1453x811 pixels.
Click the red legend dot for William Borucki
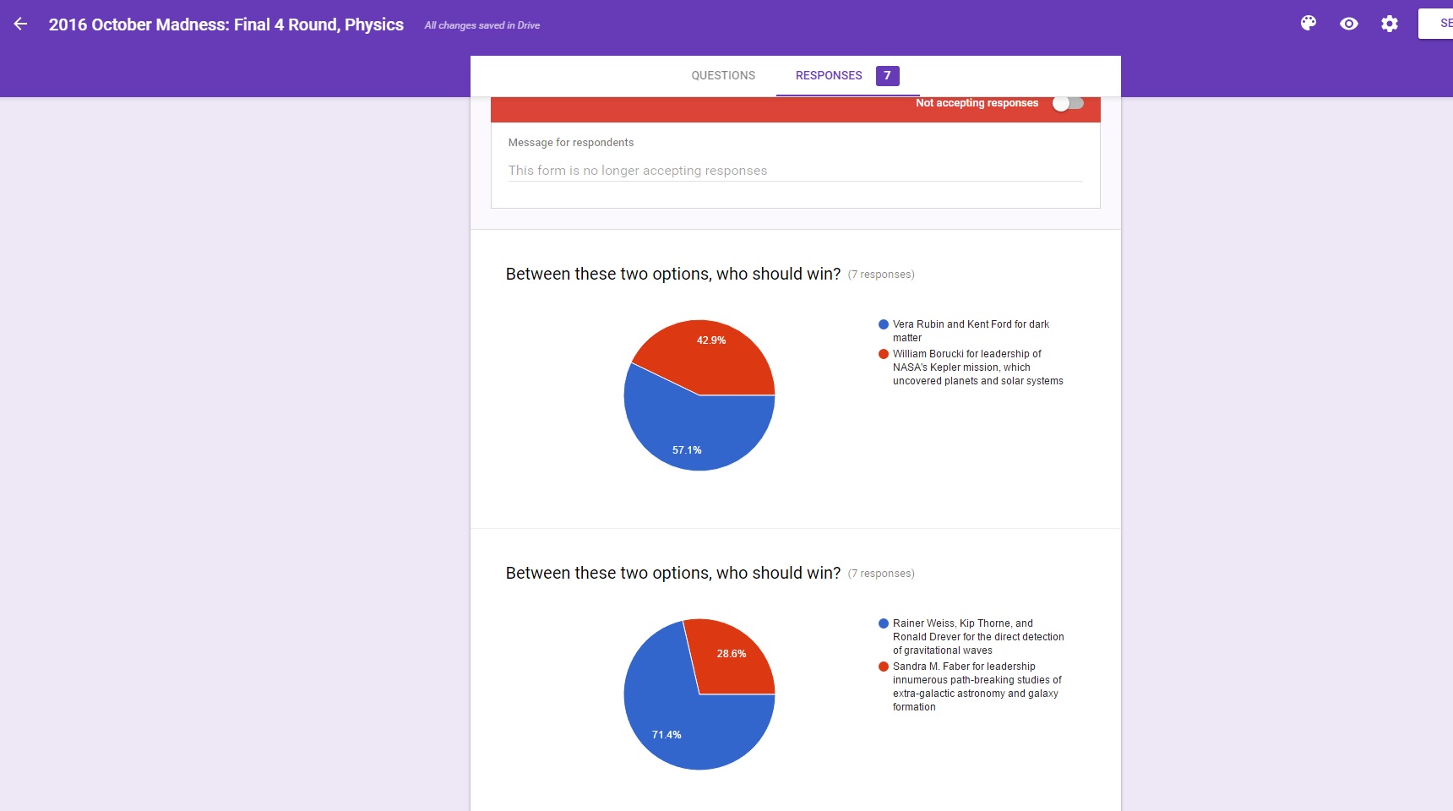coord(884,354)
